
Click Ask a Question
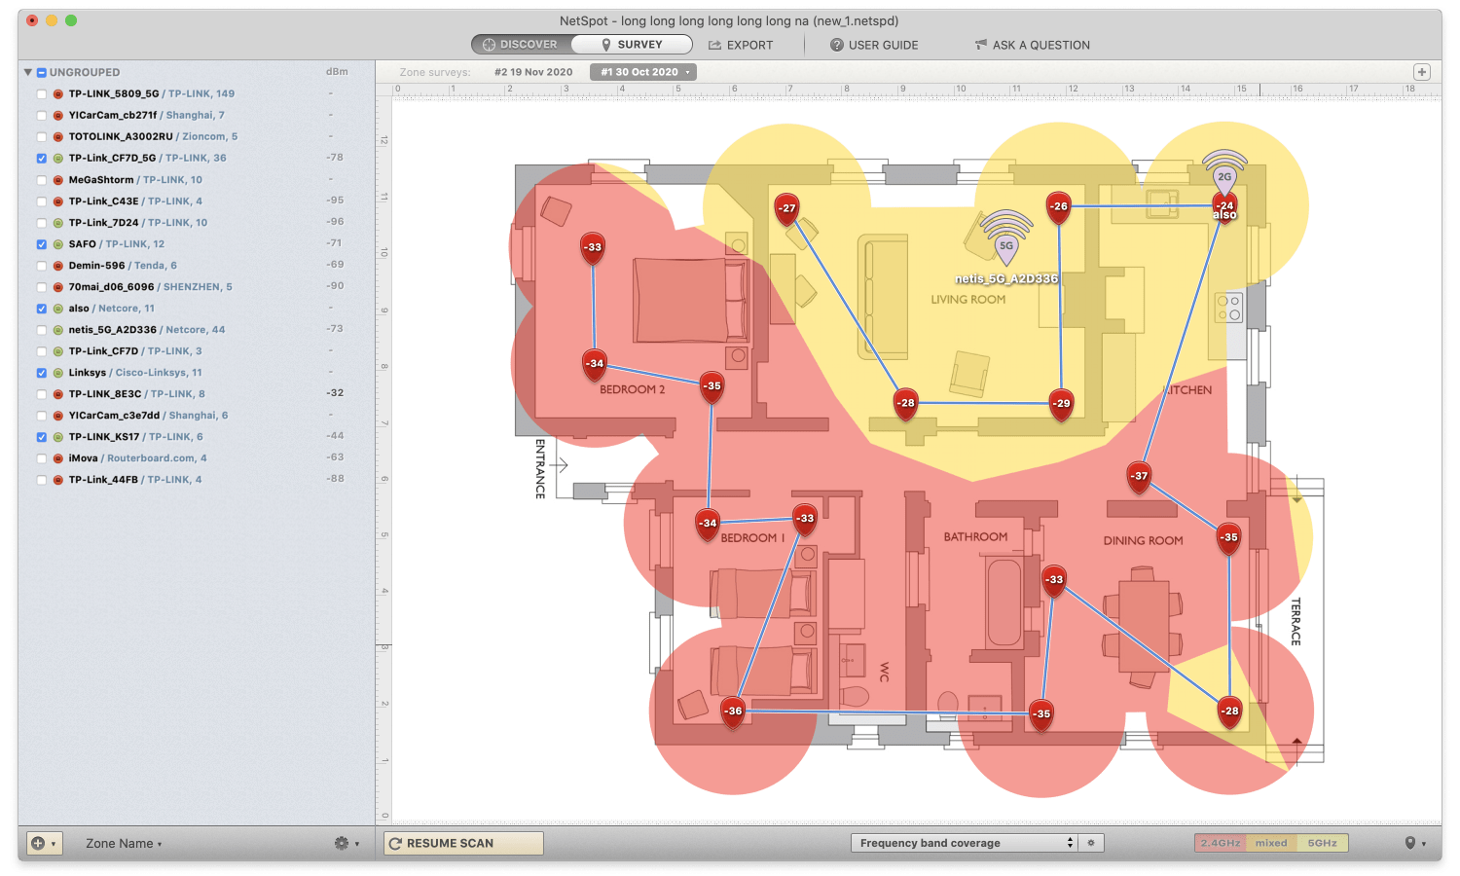click(x=1032, y=45)
